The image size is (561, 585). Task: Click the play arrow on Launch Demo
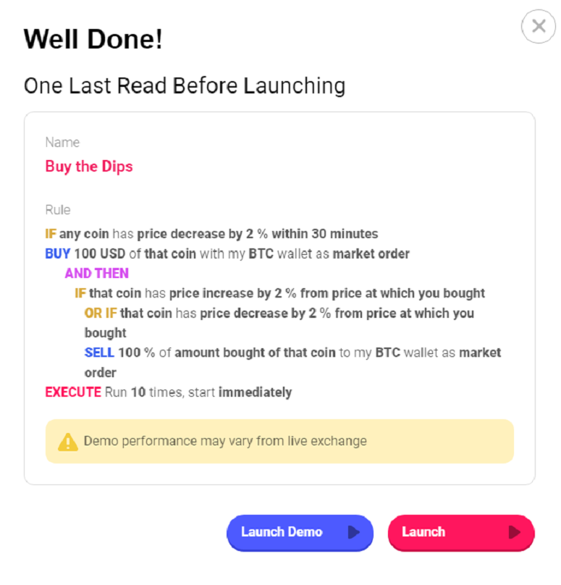point(353,532)
